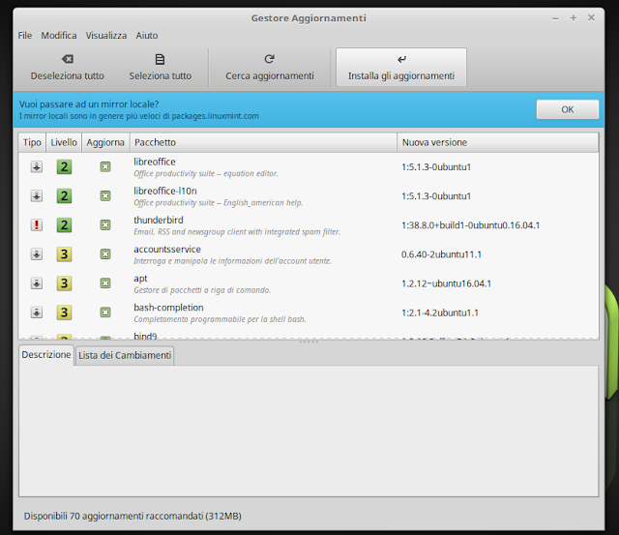
Task: Click version 1.2.12~ubuntu16.04.1 cell
Action: [x=446, y=283]
